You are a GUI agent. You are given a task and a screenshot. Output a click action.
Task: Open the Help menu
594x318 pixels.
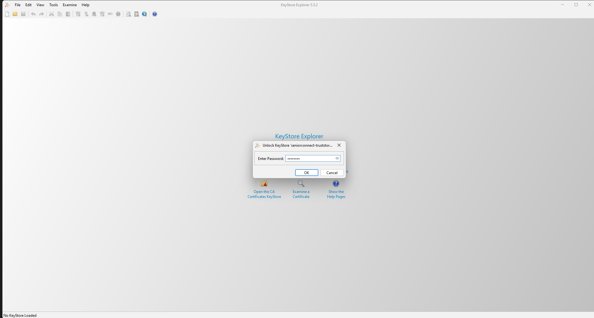tap(85, 5)
